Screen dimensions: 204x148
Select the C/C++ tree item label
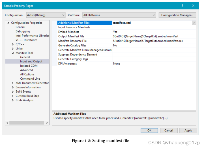(20, 44)
